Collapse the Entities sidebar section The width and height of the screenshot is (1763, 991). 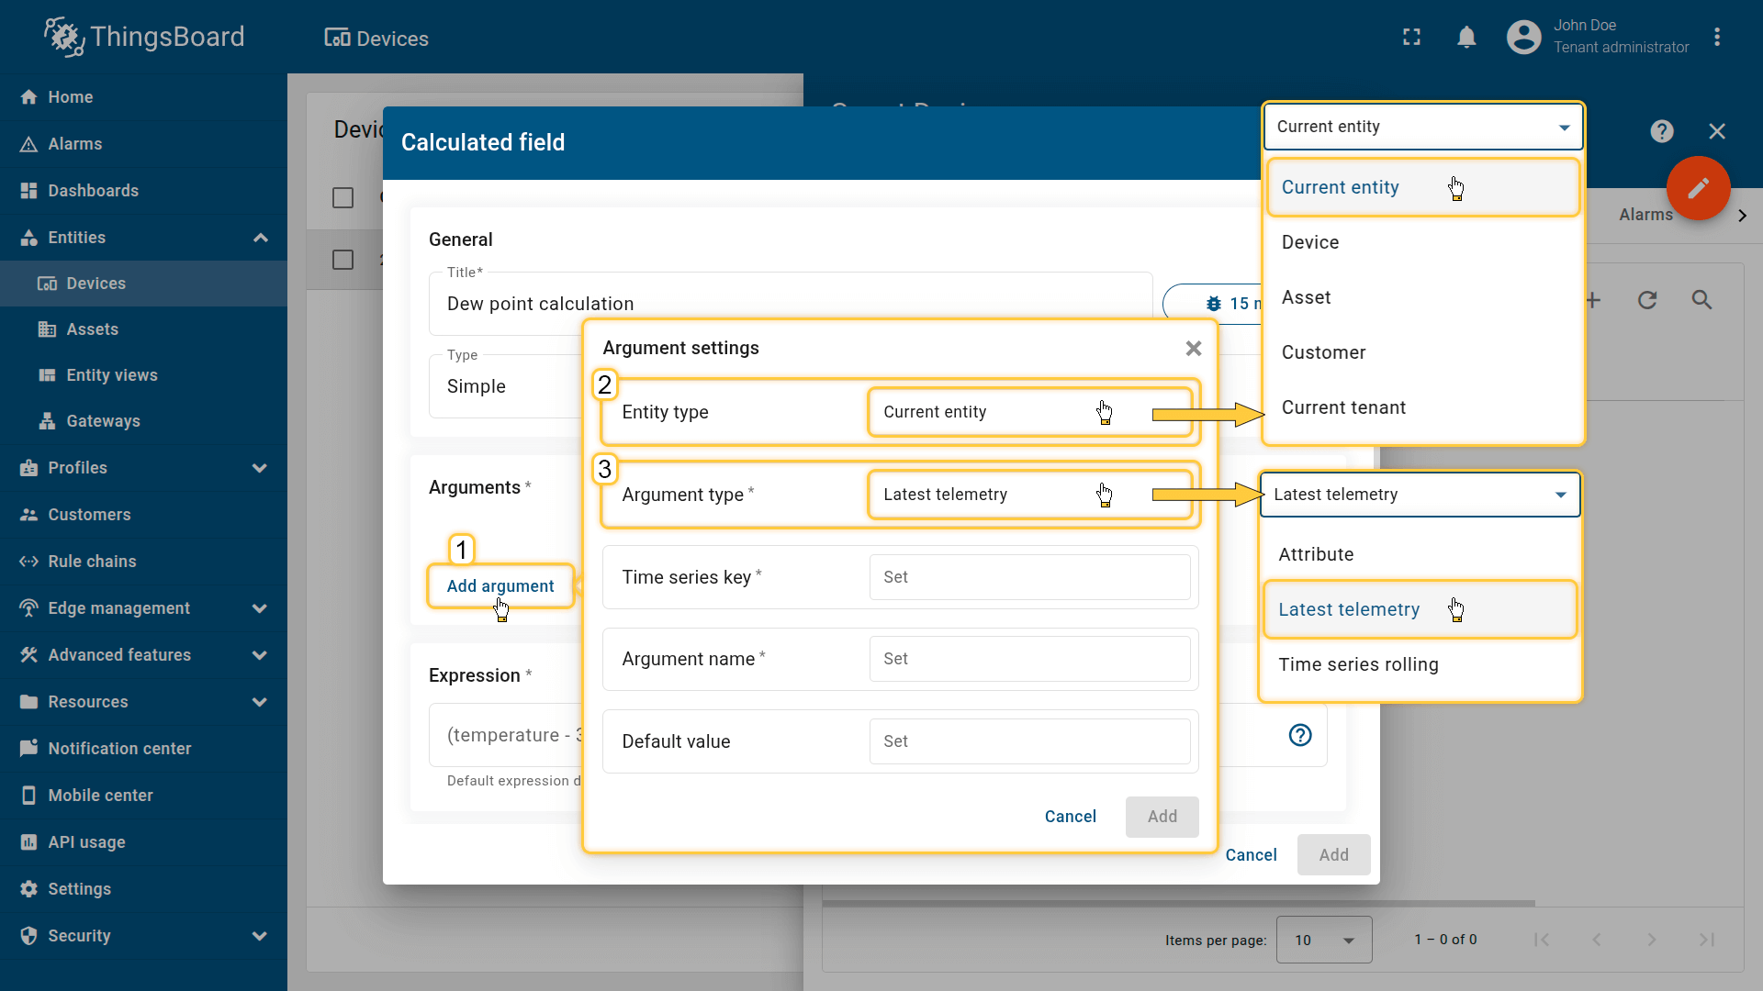[x=260, y=238]
